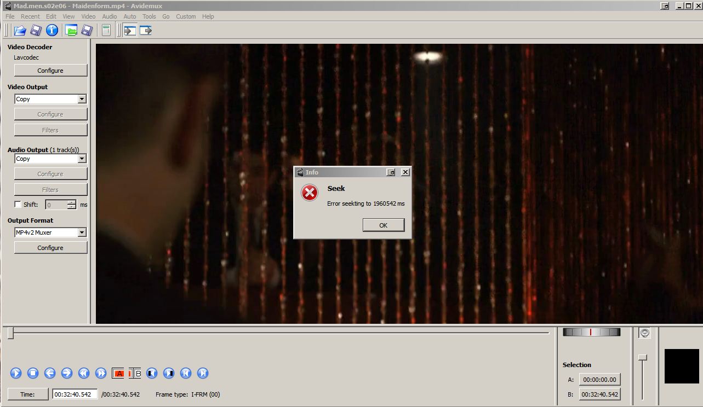Screen dimensions: 703x407
Task: Open the File menu
Action: (10, 16)
